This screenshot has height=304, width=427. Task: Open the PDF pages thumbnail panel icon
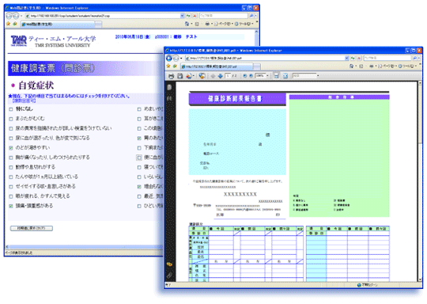pos(169,87)
